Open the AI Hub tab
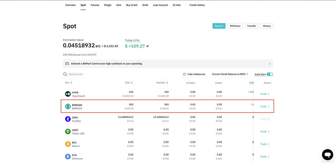The width and height of the screenshot is (336, 163). click(177, 5)
